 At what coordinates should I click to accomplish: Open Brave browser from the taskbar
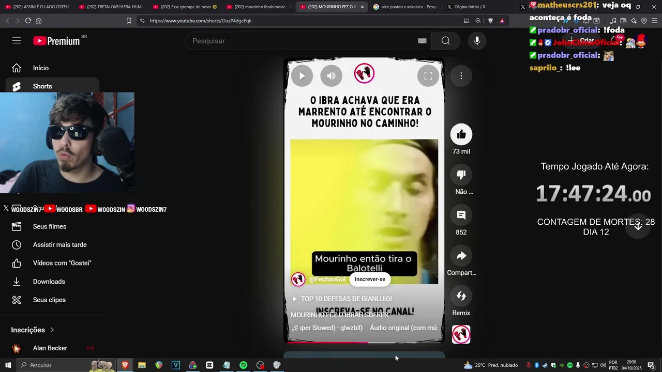(x=125, y=365)
